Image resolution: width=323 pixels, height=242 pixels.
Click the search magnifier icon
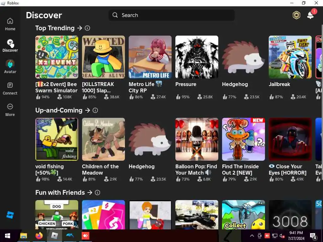(x=115, y=15)
